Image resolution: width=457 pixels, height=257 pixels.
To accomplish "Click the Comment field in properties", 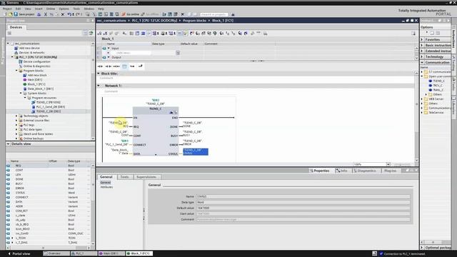I will (x=303, y=219).
